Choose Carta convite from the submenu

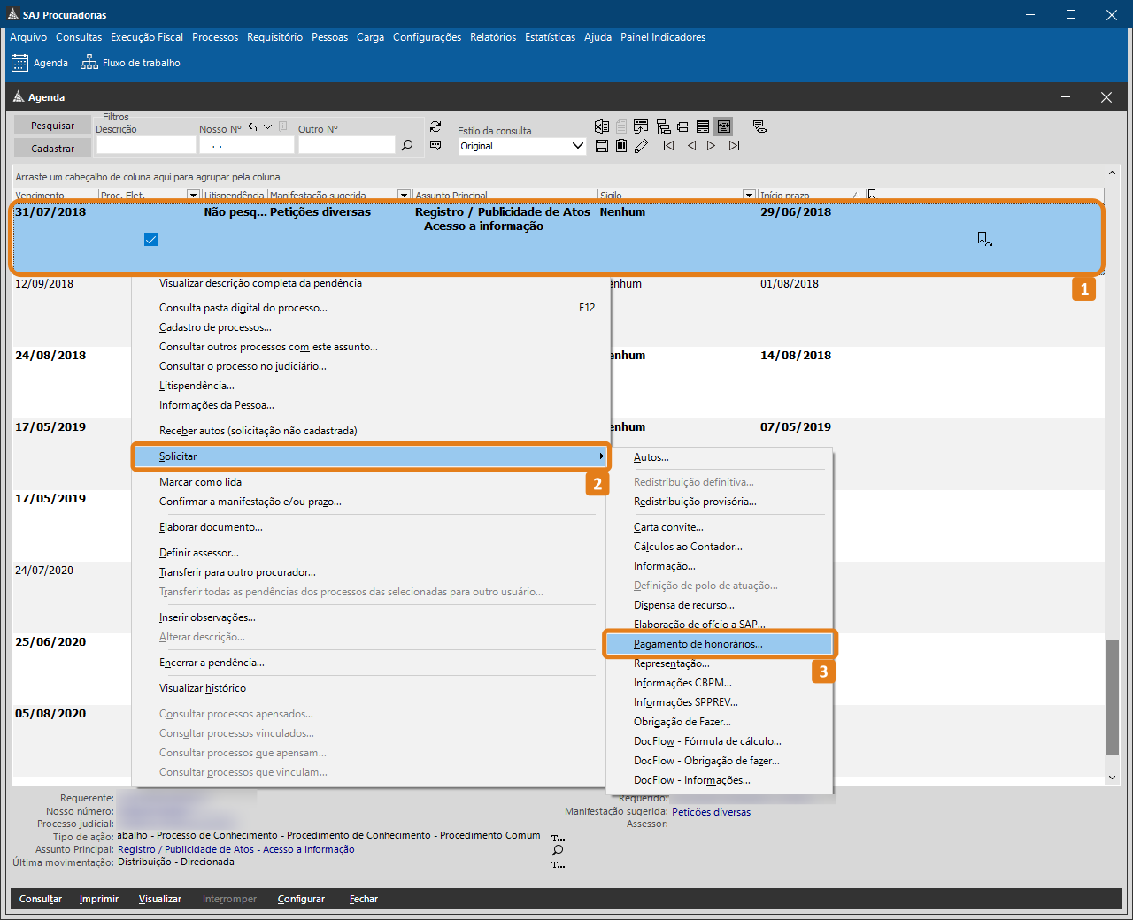(x=668, y=527)
